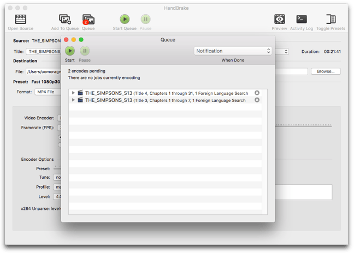This screenshot has height=253, width=354.
Task: Click Source THE_SIMPSONS label in main window
Action: pyautogui.click(x=37, y=41)
